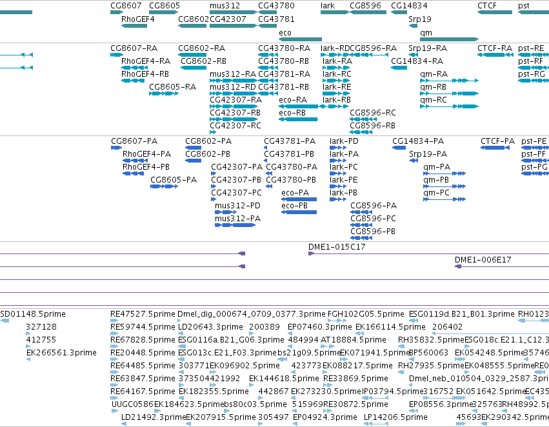This screenshot has width=549, height=427.
Task: Click EST SD01148.5prime
Action: coord(5,321)
